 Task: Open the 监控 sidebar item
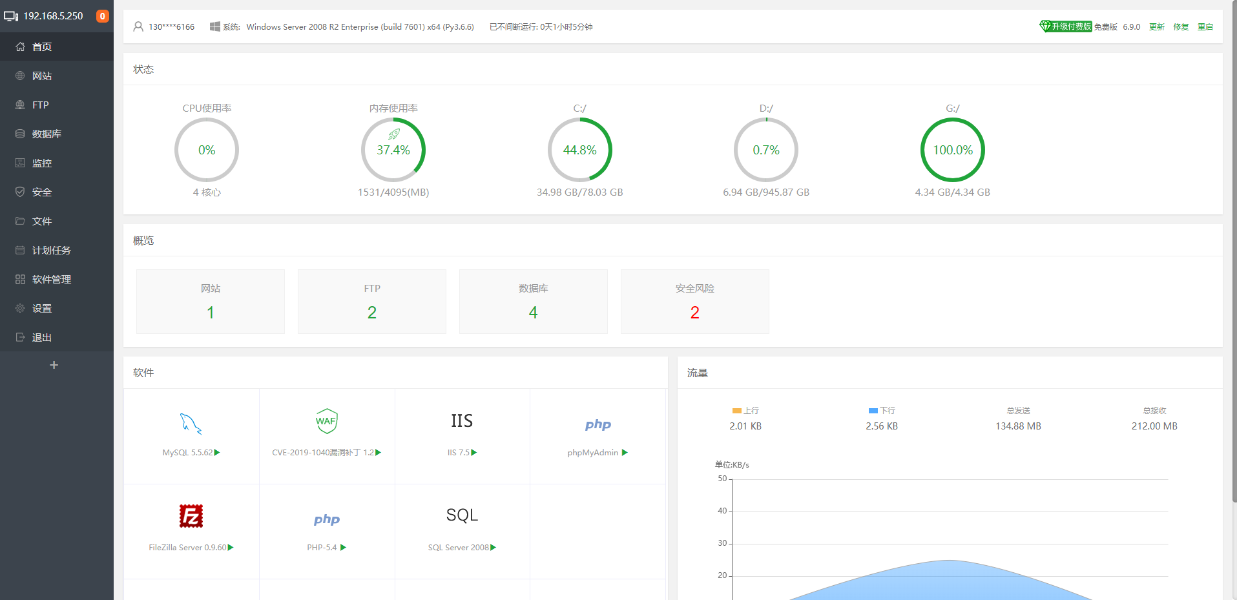tap(57, 163)
